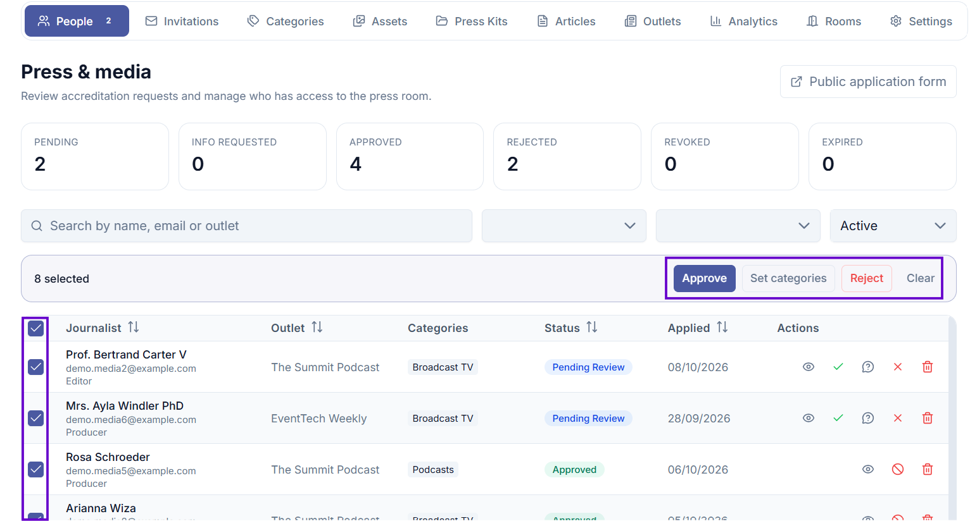The image size is (970, 521).
Task: Uncheck Mrs. Ayla Windler PhD row
Action: point(36,418)
